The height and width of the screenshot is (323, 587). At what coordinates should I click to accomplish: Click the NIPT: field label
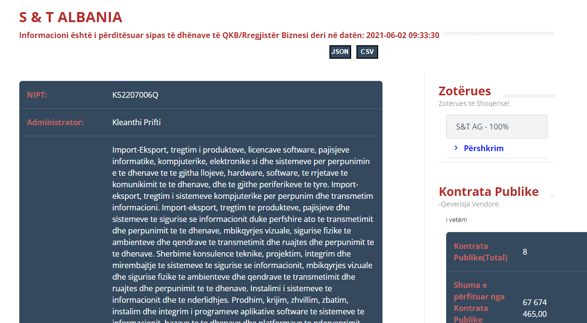point(37,95)
